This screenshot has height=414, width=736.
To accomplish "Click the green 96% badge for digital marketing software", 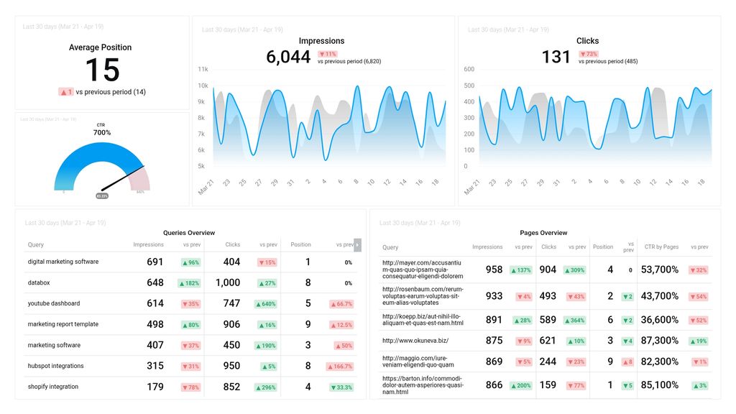I will click(x=191, y=262).
